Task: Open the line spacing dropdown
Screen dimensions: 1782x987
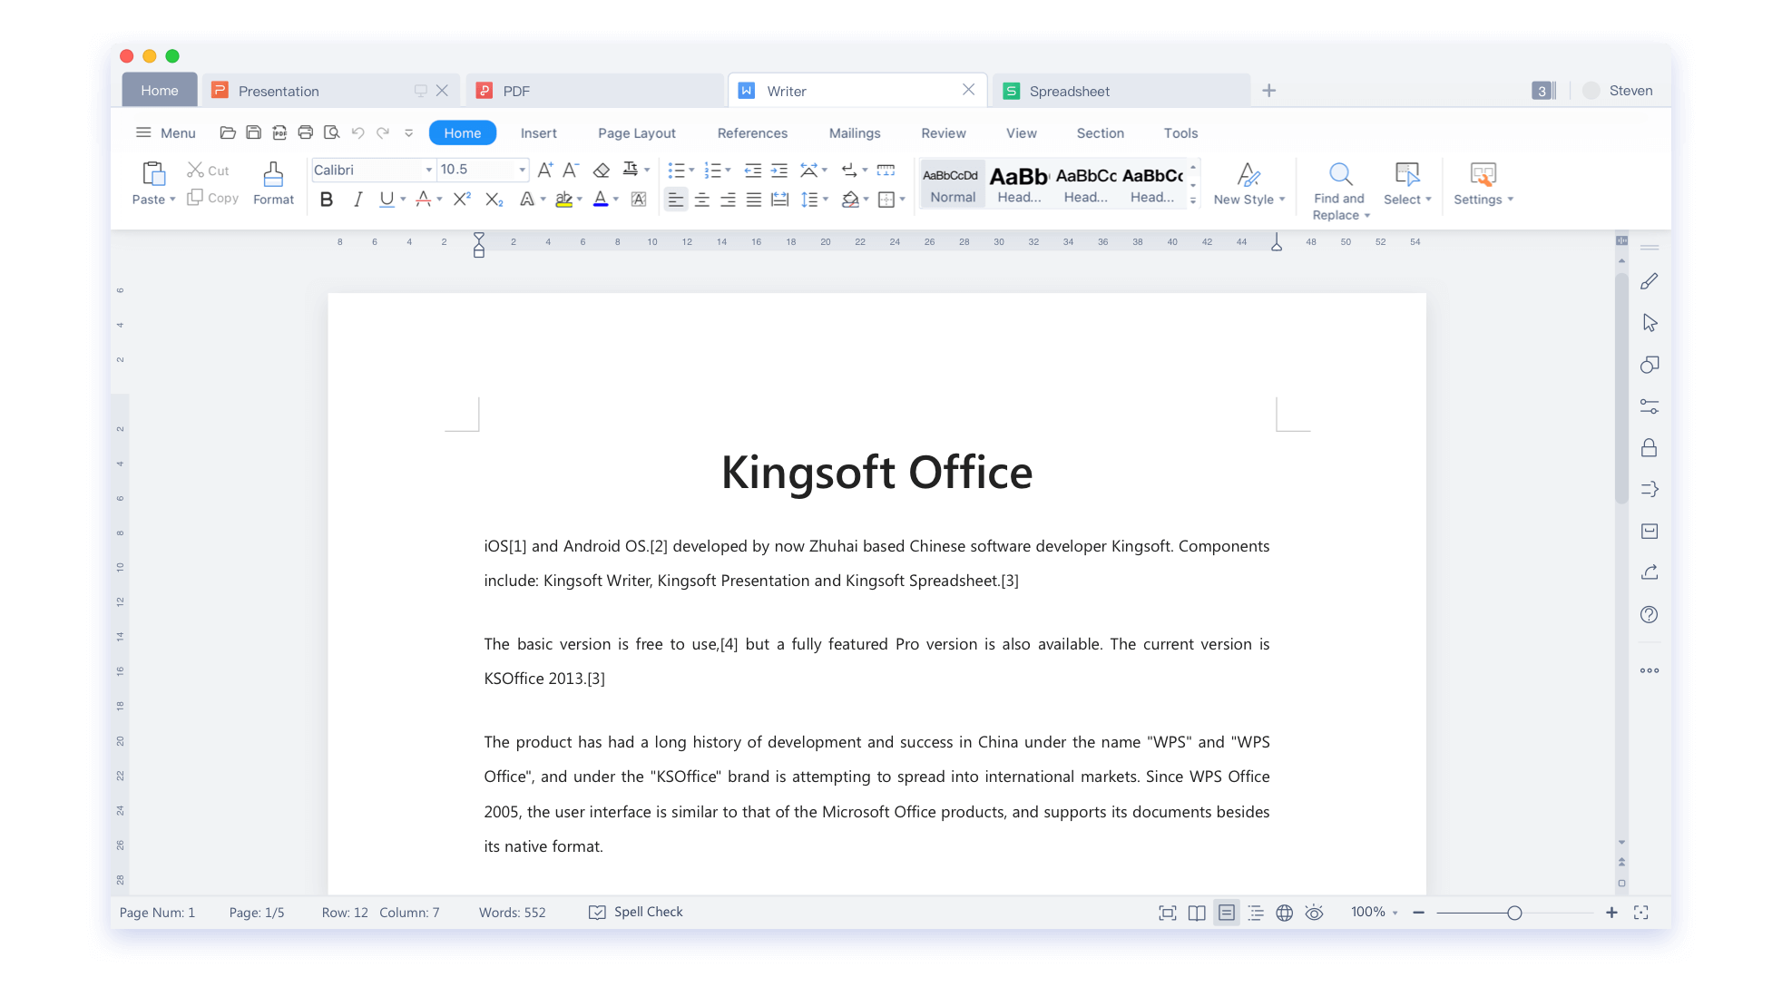Action: click(814, 200)
